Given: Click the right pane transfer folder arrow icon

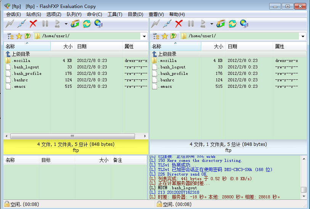Looking at the screenshot, I should pos(221,24).
